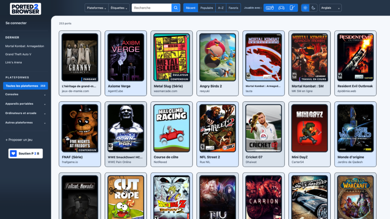Open Axiom Verge cover thumbnail
The height and width of the screenshot is (219, 390).
pyautogui.click(x=126, y=57)
